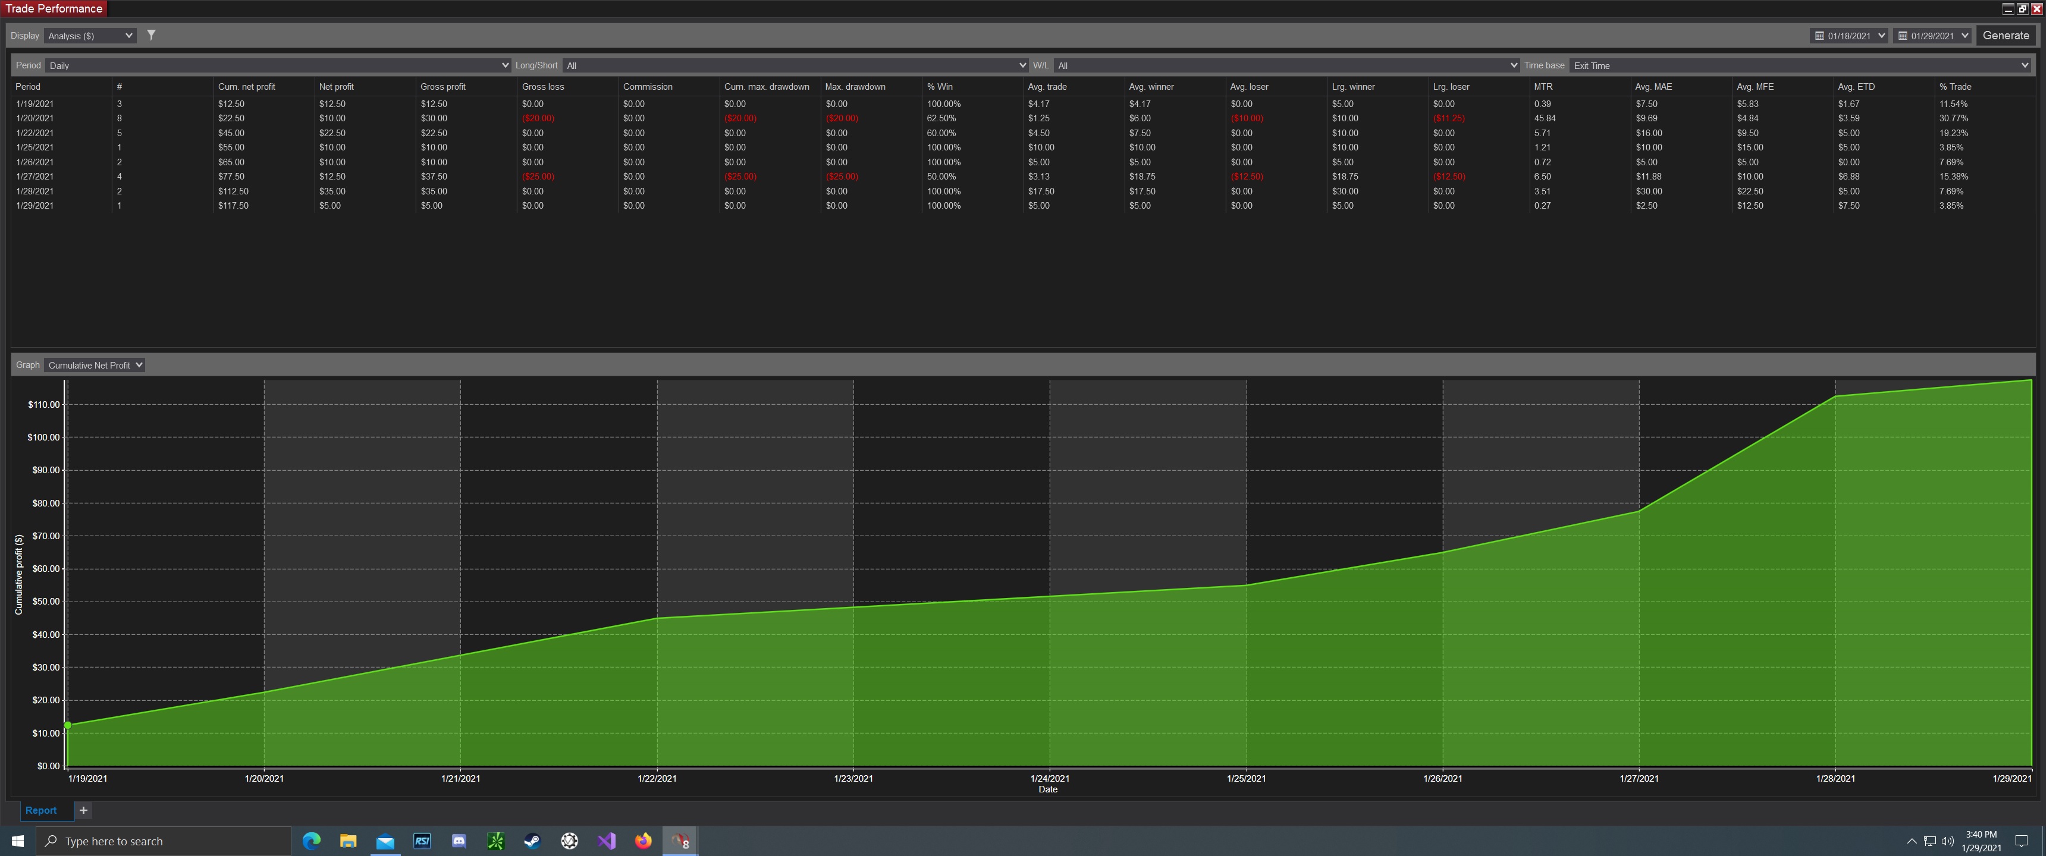Click the filter funnel icon beside Display
The image size is (2059, 856).
[x=151, y=35]
